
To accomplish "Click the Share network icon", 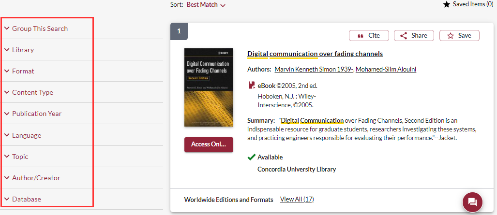I will pyautogui.click(x=404, y=36).
